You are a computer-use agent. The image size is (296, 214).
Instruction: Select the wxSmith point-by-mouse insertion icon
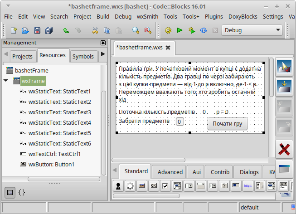[284, 67]
